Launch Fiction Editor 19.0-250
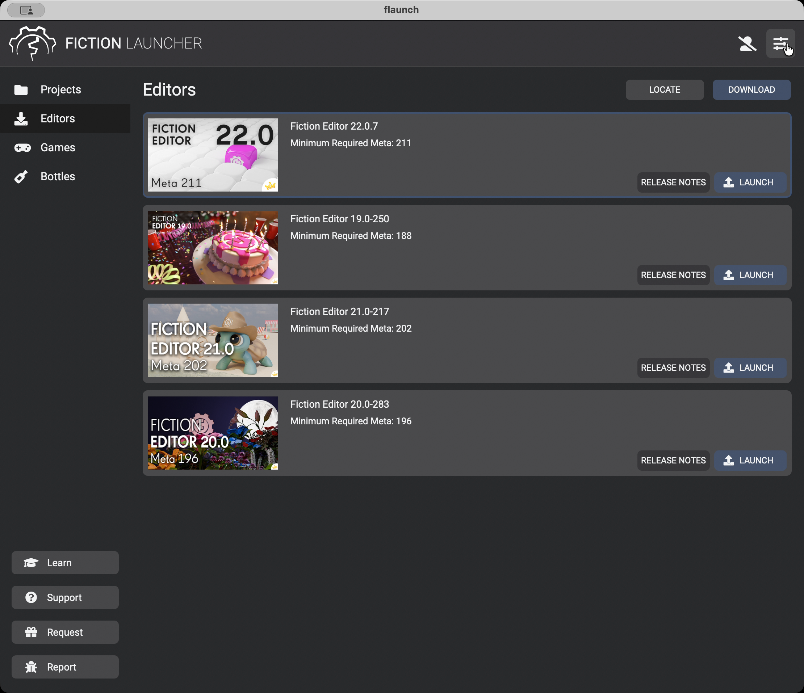Image resolution: width=804 pixels, height=693 pixels. coord(750,275)
